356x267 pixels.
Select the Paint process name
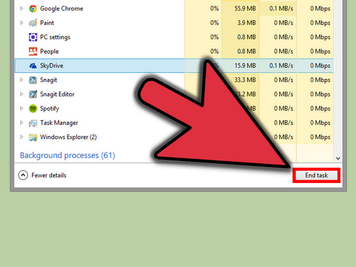pyautogui.click(x=47, y=23)
